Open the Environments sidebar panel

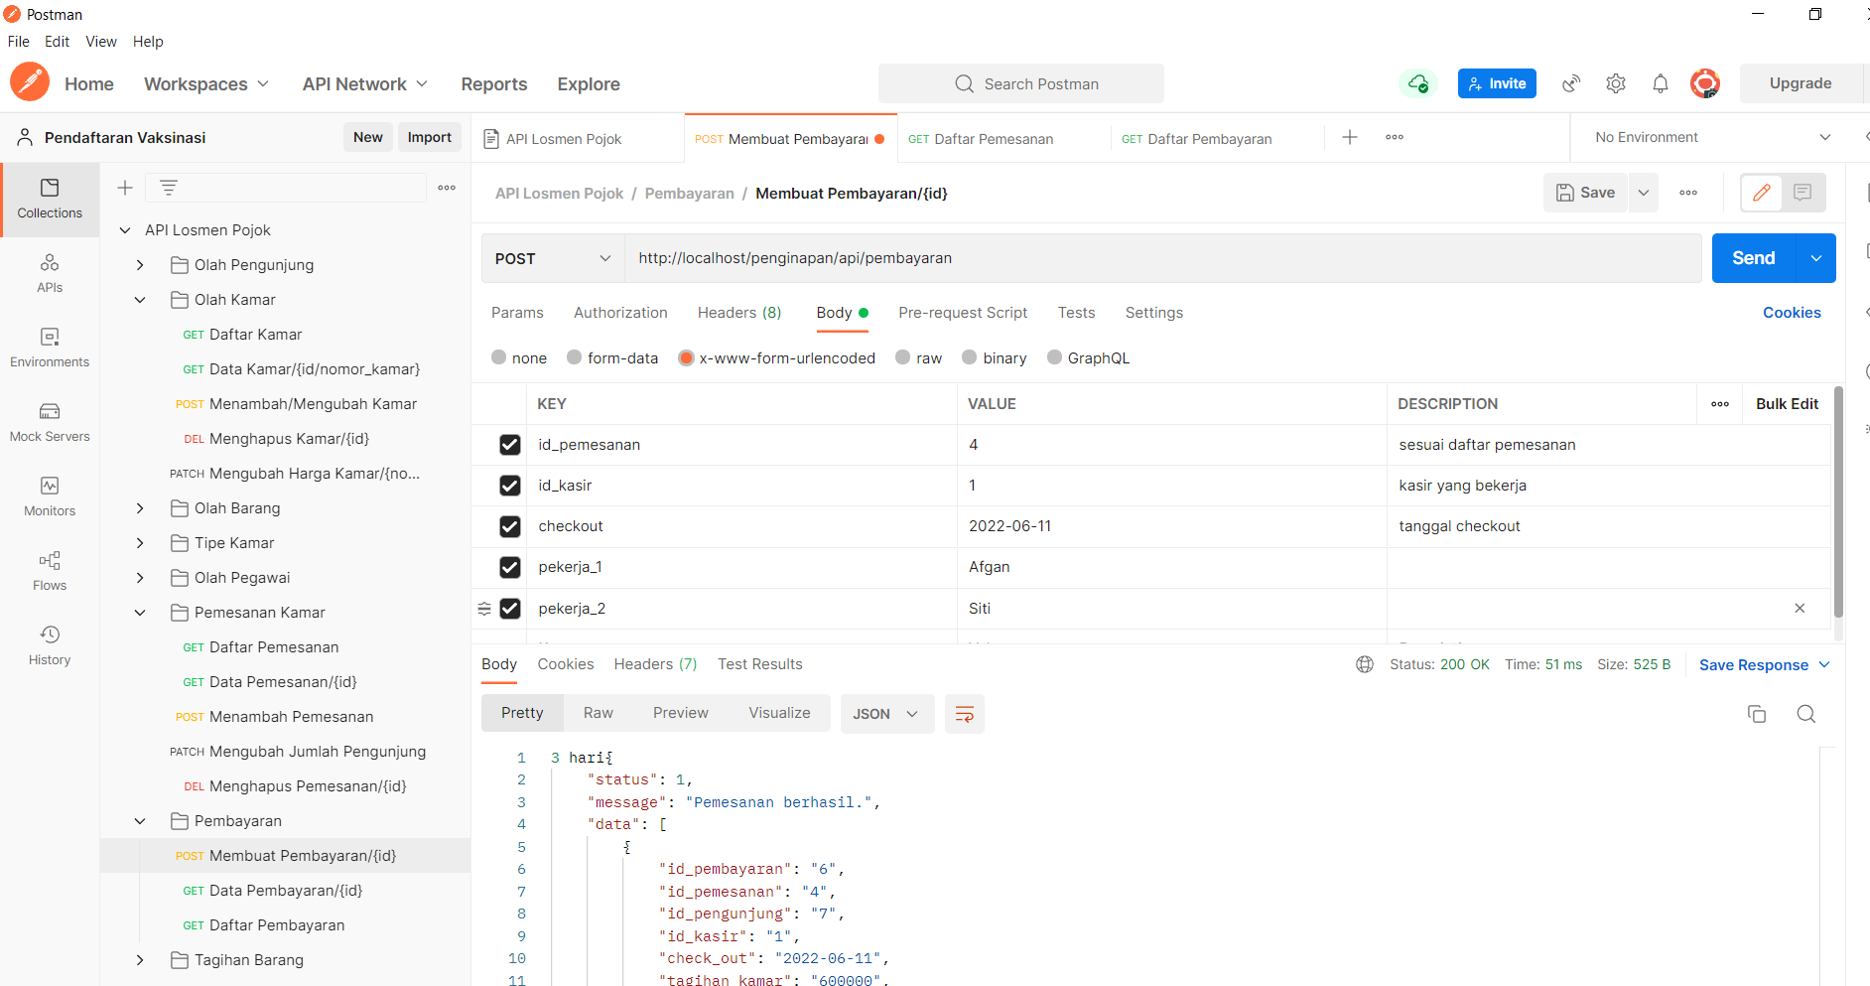tap(50, 347)
